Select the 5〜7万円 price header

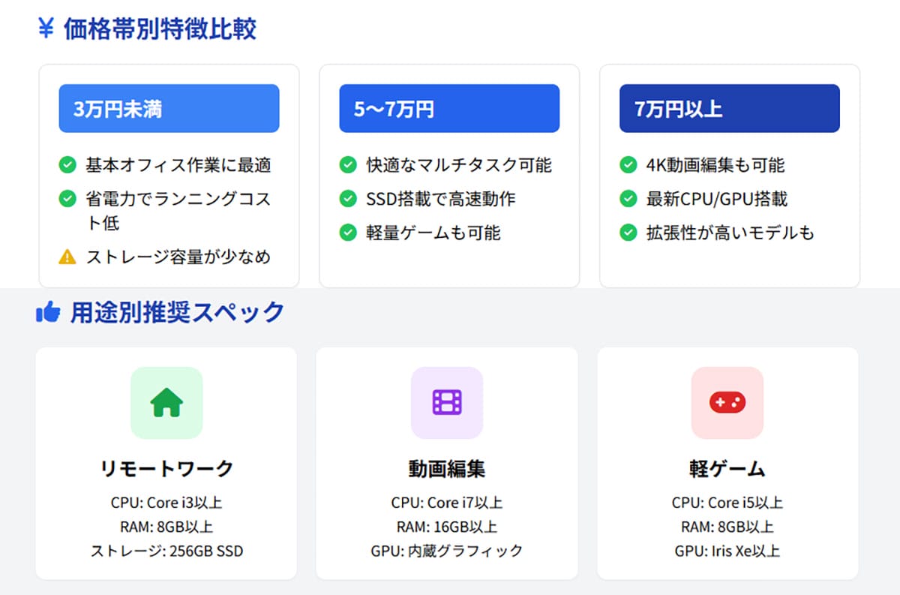pos(449,108)
